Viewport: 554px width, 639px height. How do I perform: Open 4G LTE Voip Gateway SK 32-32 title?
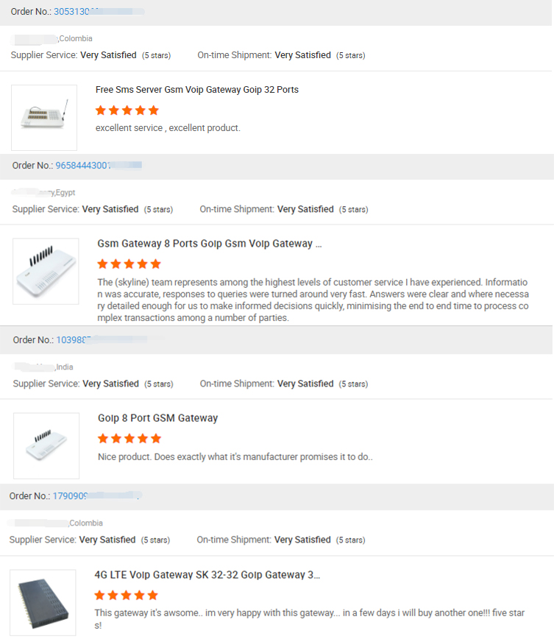(x=207, y=575)
